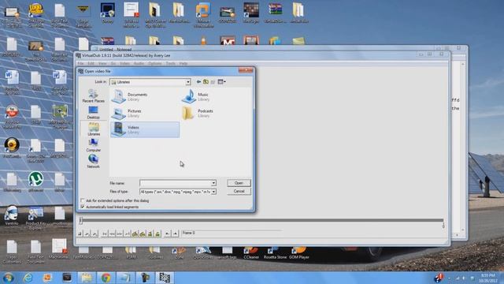Image resolution: width=504 pixels, height=284 pixels.
Task: Click VirtualDub step forward button
Action: click(x=120, y=234)
